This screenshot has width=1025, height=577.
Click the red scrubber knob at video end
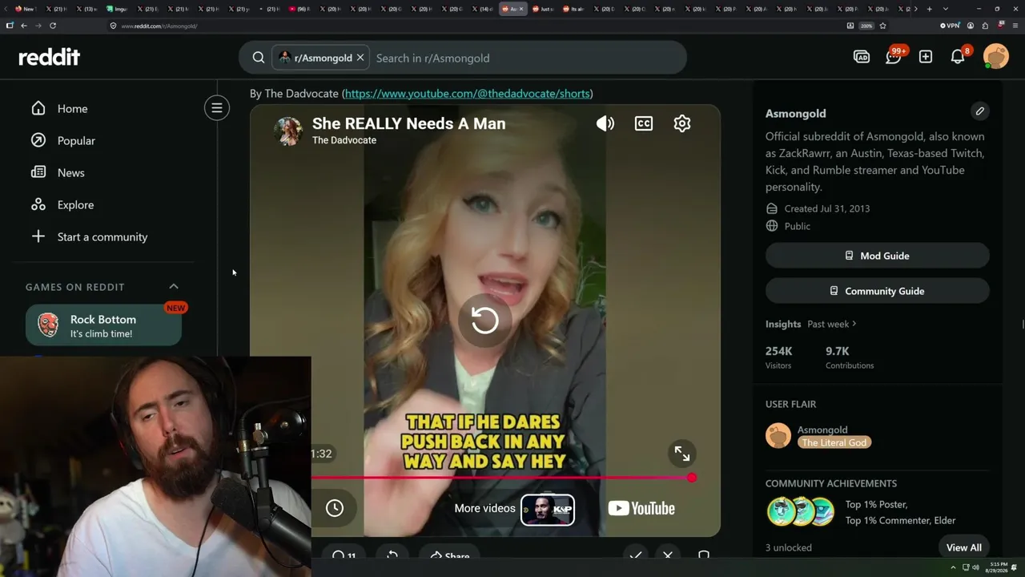[x=692, y=478]
